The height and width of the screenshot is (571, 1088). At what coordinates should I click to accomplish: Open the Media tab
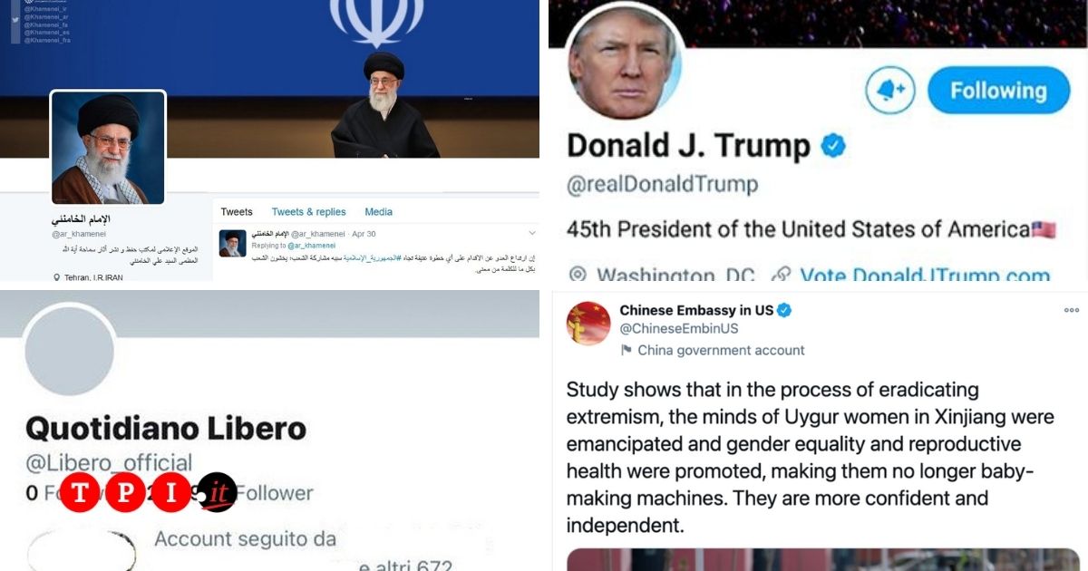pos(378,212)
